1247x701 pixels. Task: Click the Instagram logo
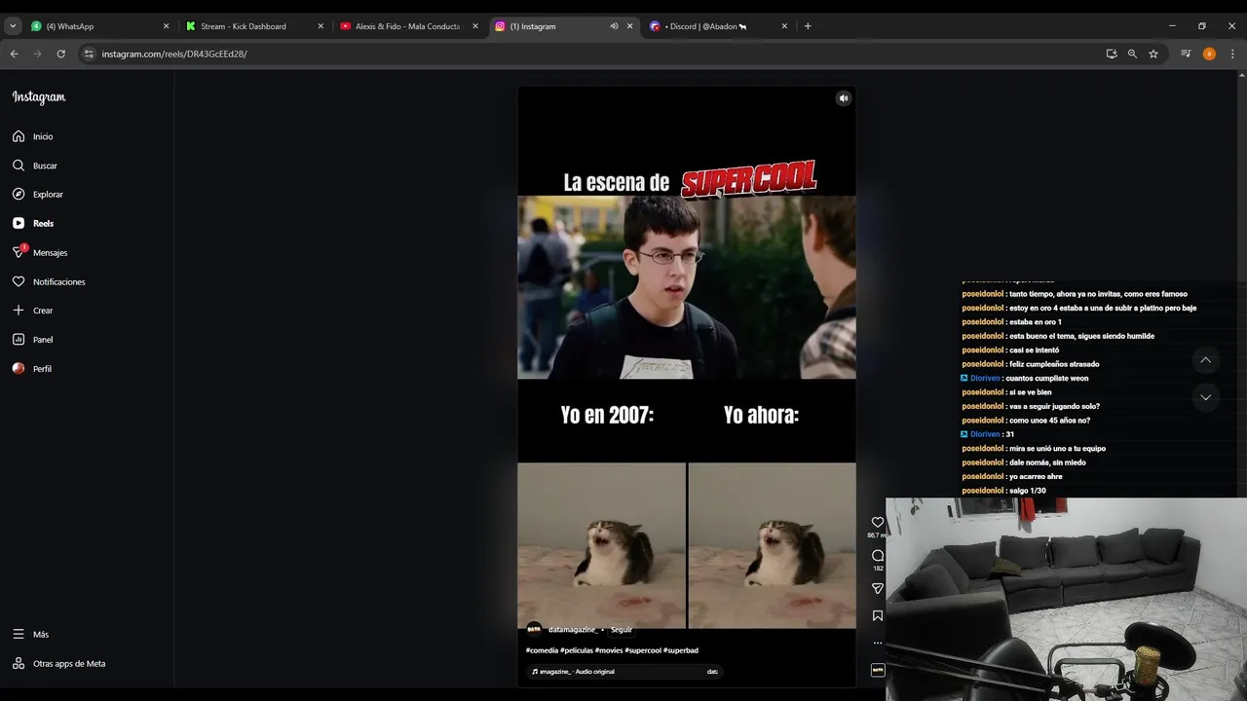pyautogui.click(x=39, y=97)
